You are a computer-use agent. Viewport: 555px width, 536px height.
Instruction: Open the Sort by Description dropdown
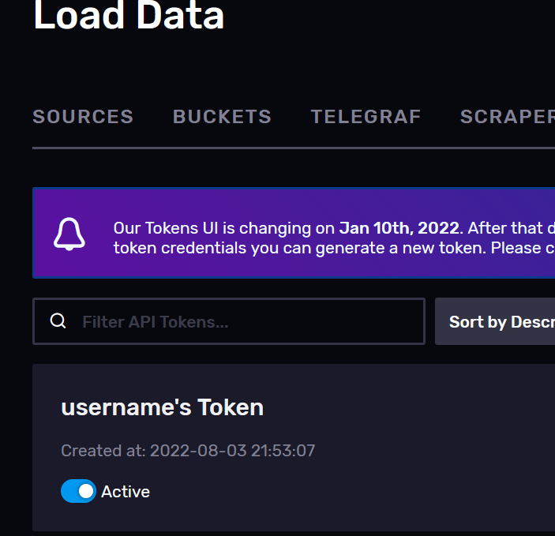(495, 321)
